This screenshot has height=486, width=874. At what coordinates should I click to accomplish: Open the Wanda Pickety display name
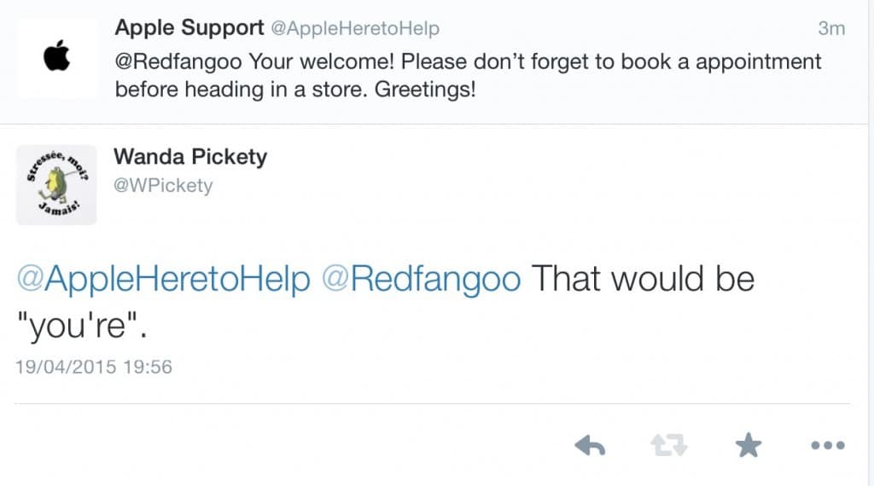(x=190, y=157)
